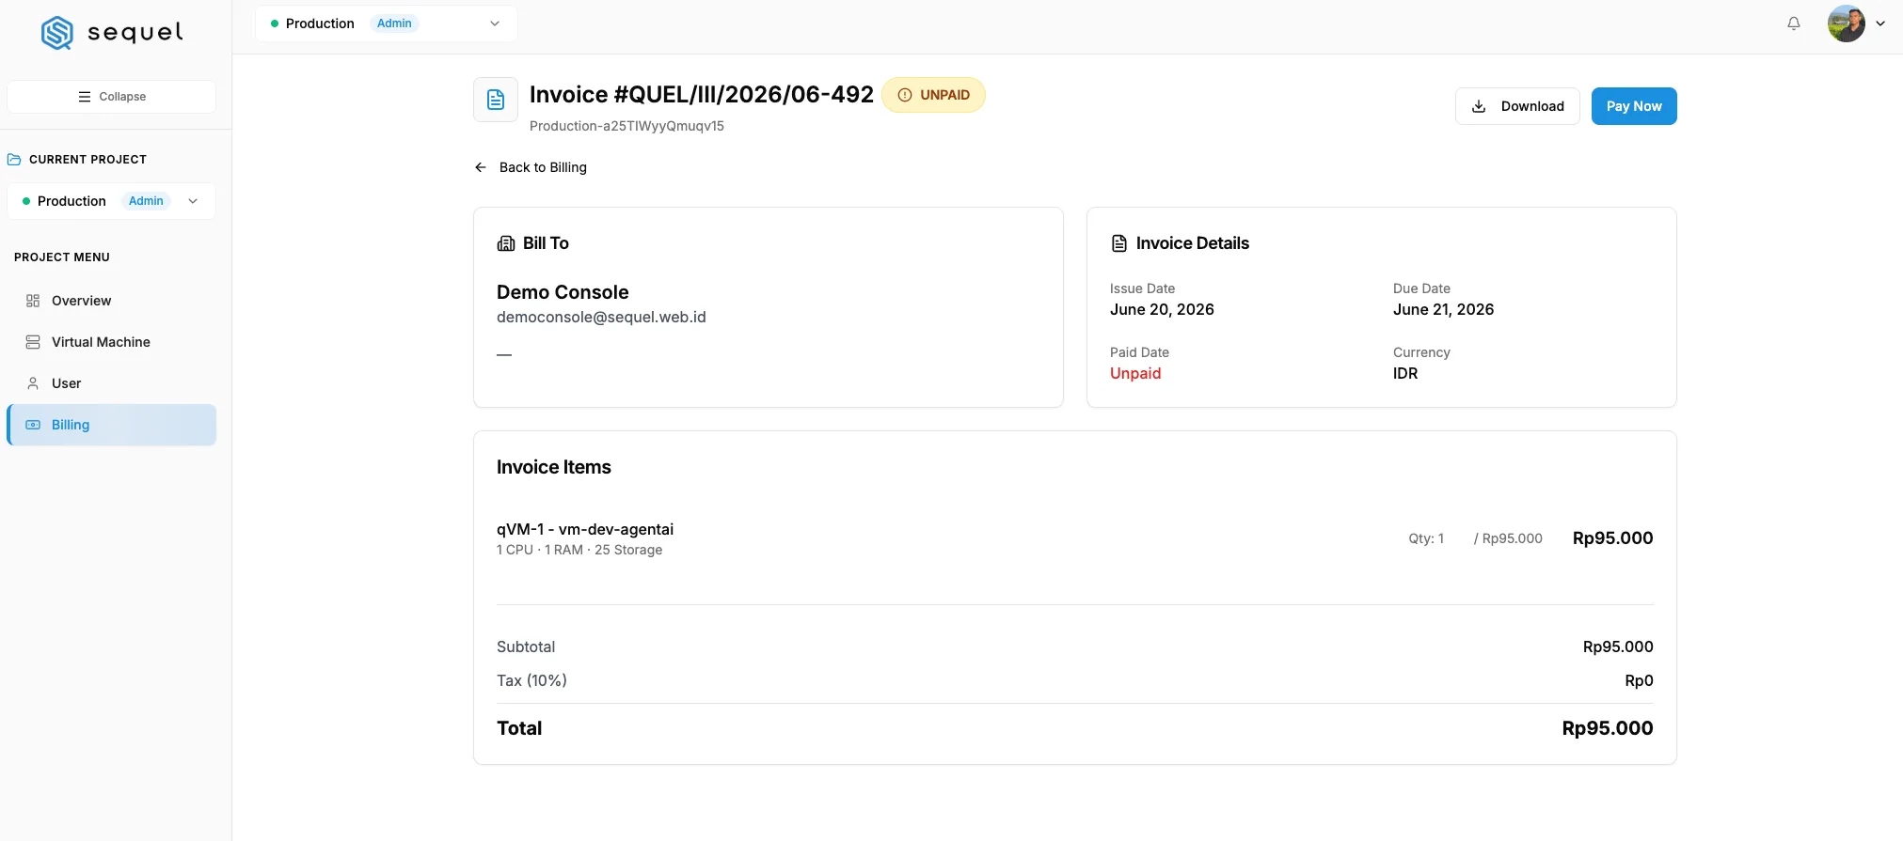Image resolution: width=1903 pixels, height=841 pixels.
Task: Expand the top bar Production project dropdown
Action: tap(386, 23)
